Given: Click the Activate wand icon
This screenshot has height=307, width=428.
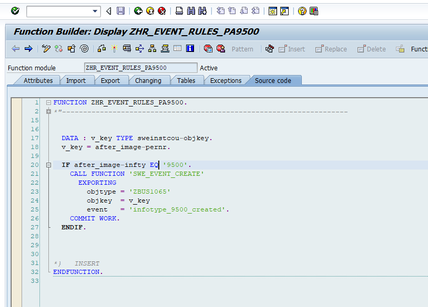Looking at the screenshot, I should [x=114, y=49].
